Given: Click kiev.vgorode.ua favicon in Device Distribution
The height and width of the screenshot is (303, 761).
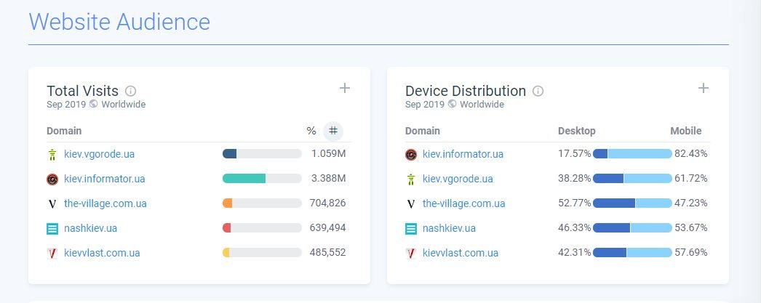Looking at the screenshot, I should 411,179.
